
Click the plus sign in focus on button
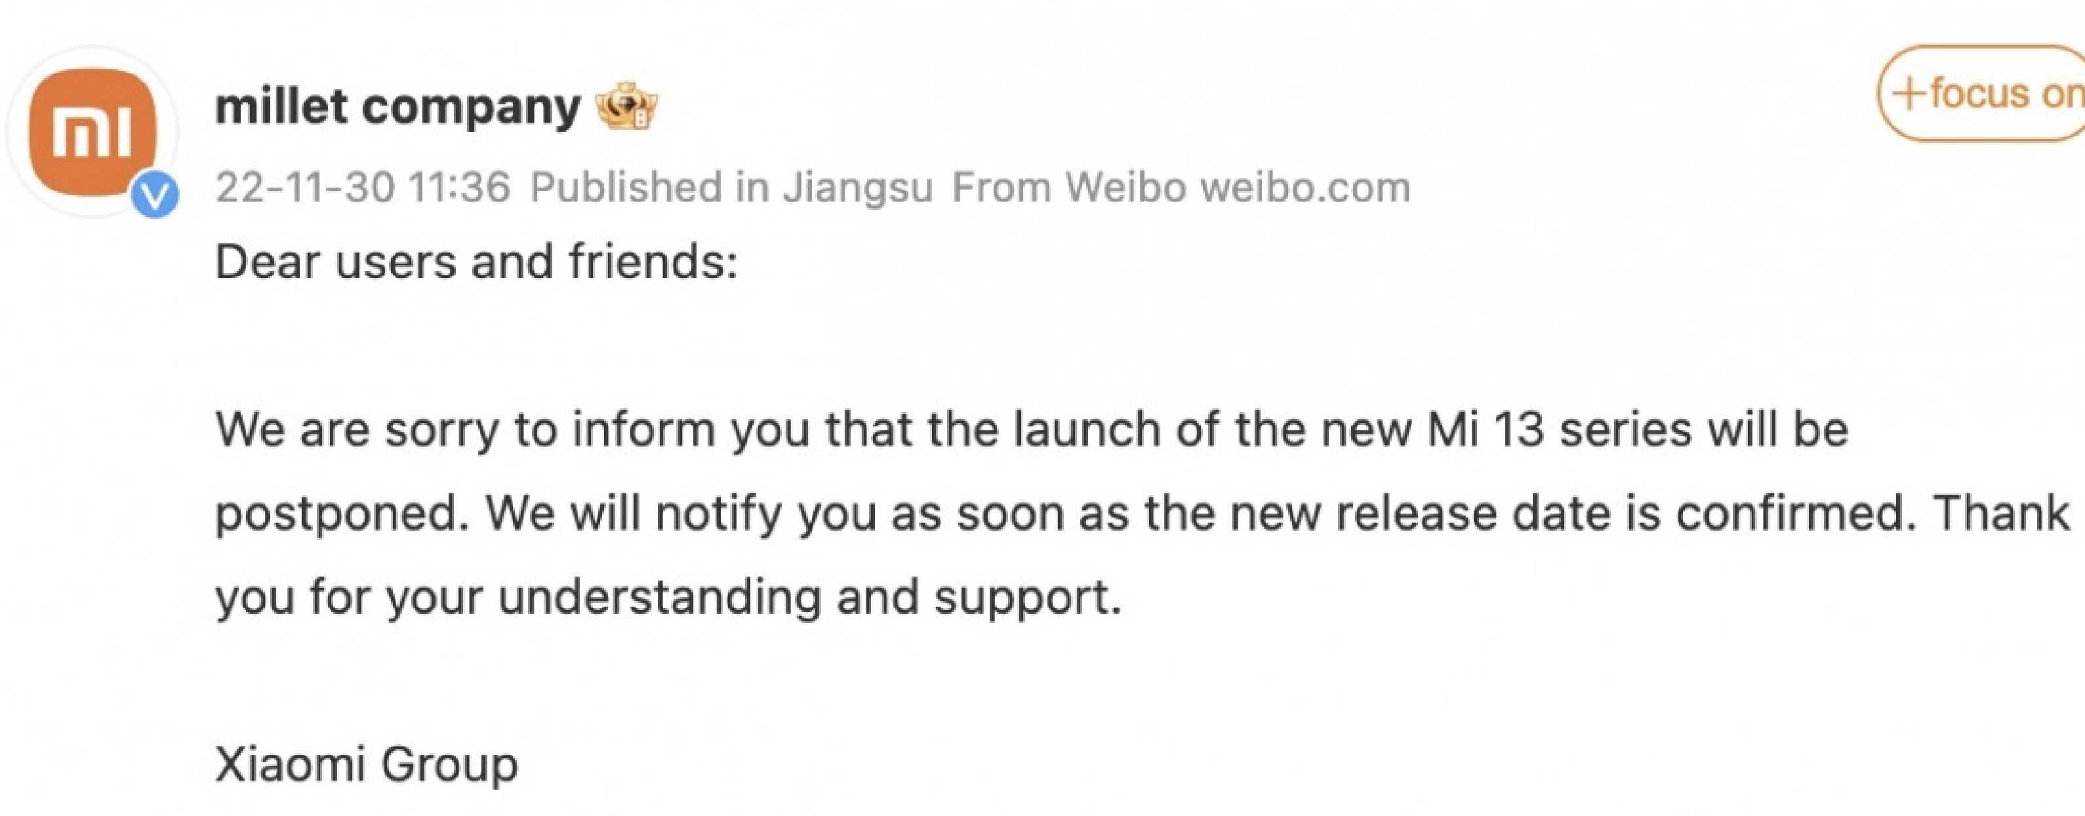[x=1912, y=94]
